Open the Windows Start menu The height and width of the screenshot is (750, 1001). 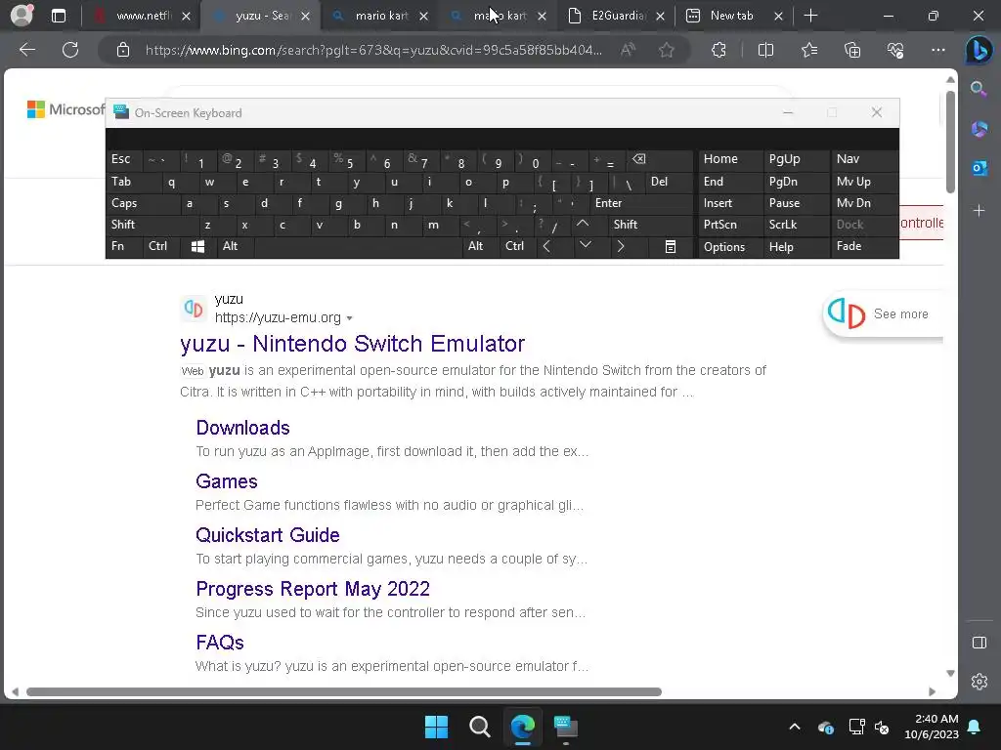coord(437,727)
